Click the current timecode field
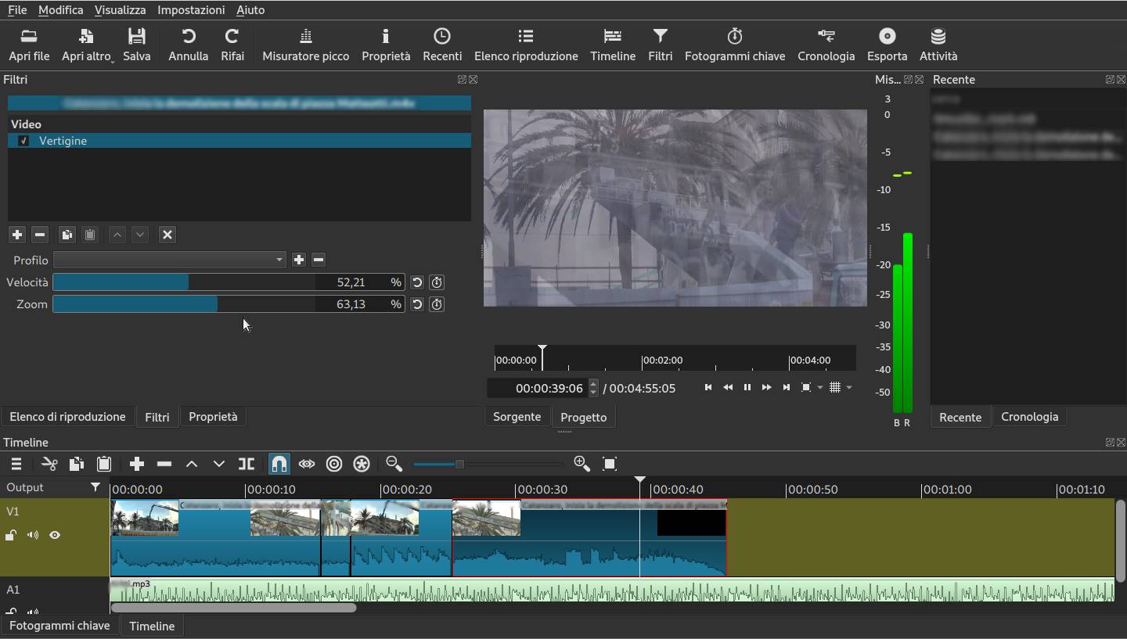1127x639 pixels. pyautogui.click(x=542, y=388)
